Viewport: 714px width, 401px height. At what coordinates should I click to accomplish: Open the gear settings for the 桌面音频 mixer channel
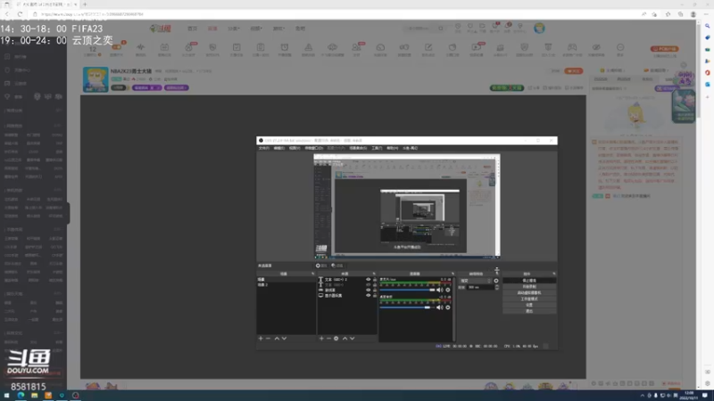point(448,307)
